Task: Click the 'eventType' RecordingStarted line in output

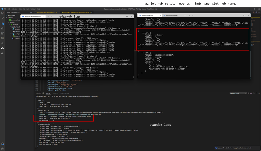Action: coord(65,116)
